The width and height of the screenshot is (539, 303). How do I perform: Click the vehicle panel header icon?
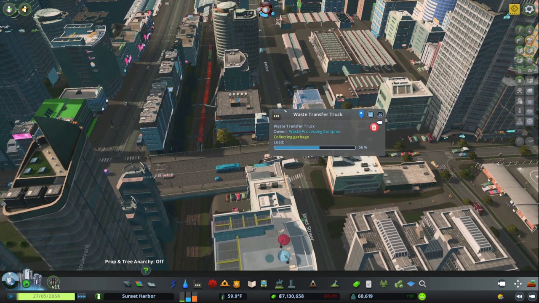tap(276, 116)
